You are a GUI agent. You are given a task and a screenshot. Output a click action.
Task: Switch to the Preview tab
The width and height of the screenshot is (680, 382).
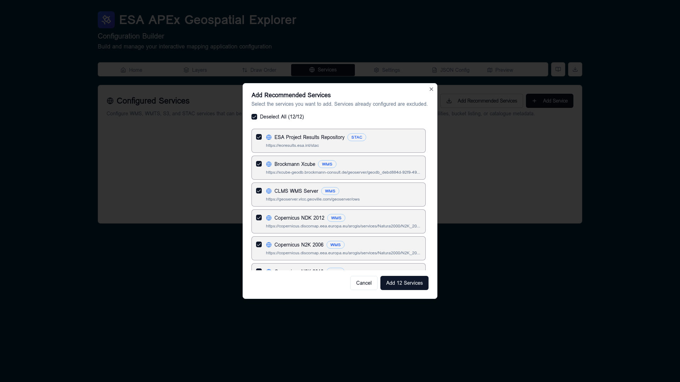(500, 70)
